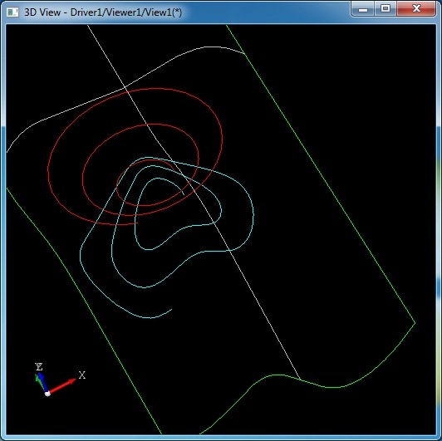The width and height of the screenshot is (442, 441).
Task: Click the X label beside the axis triad
Action: 82,375
